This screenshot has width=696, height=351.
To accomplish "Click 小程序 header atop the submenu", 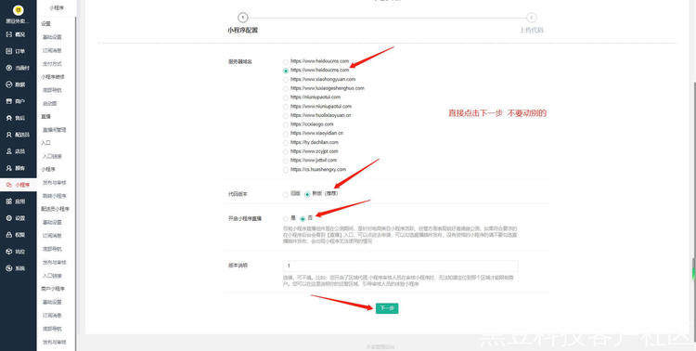I will (x=57, y=8).
